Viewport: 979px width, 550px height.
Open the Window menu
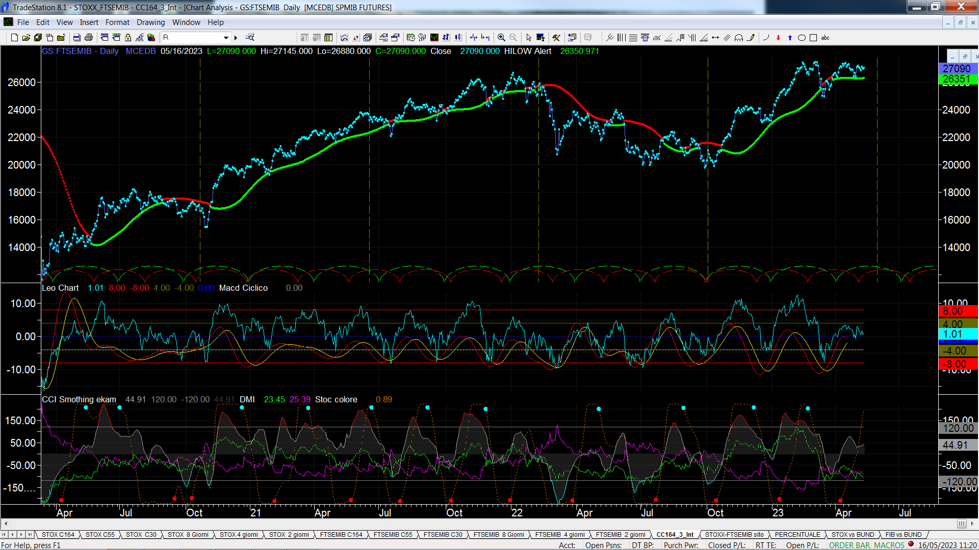coord(186,22)
